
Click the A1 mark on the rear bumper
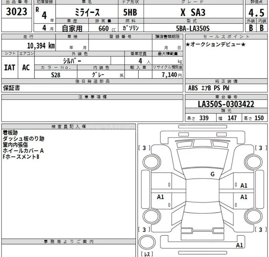pos(239,245)
